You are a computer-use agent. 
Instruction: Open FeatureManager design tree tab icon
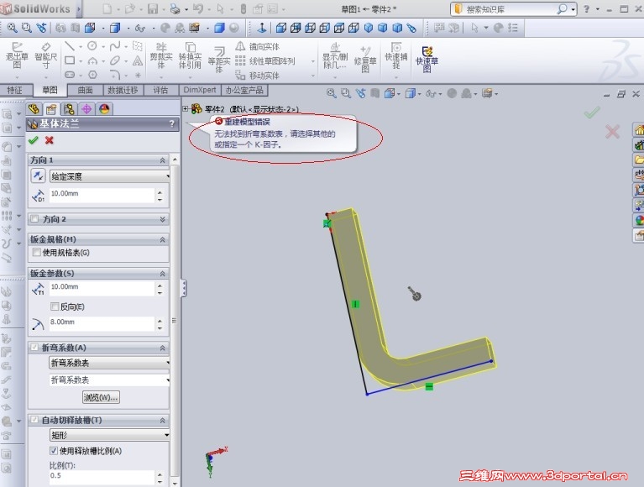point(34,109)
